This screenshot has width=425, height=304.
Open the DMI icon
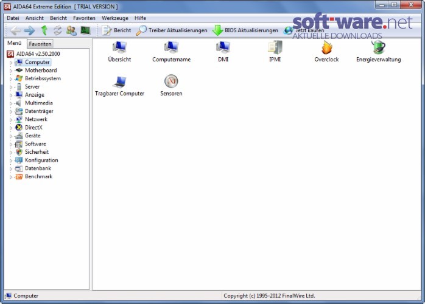click(223, 52)
